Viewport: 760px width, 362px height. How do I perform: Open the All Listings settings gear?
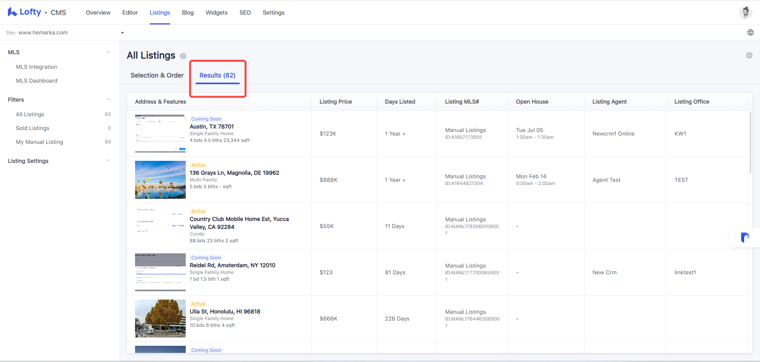[x=749, y=55]
